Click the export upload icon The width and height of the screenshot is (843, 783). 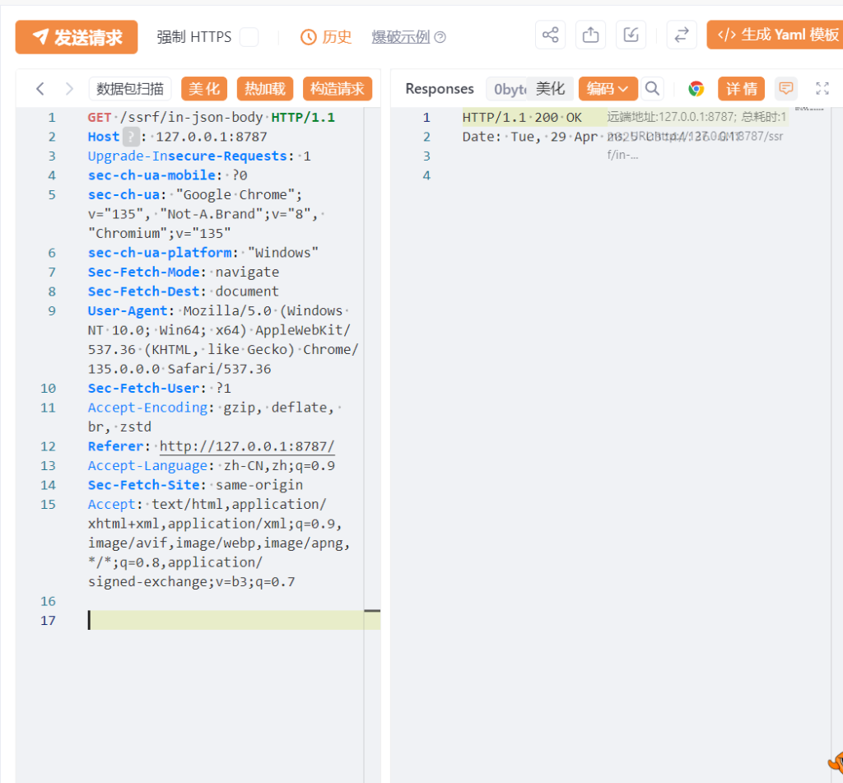pos(590,35)
